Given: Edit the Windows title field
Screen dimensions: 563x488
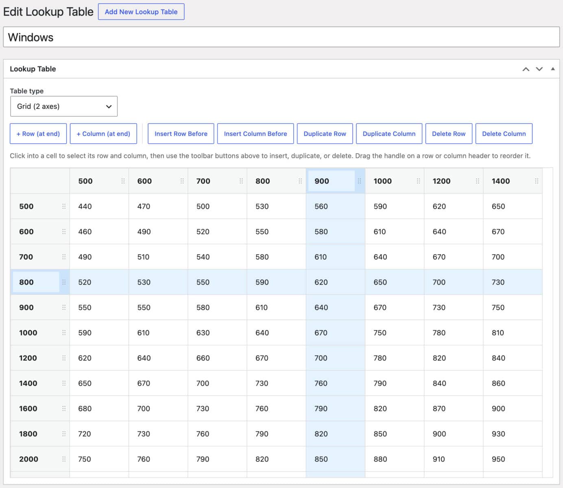Looking at the screenshot, I should [281, 37].
